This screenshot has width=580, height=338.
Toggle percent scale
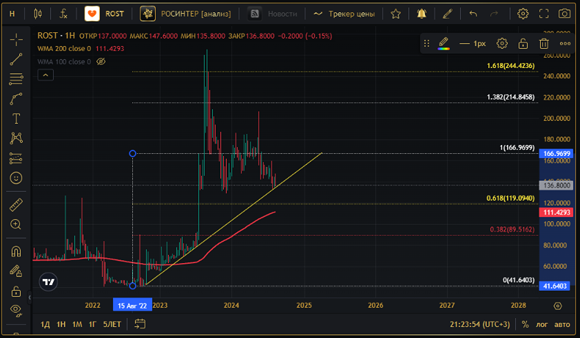pyautogui.click(x=525, y=324)
